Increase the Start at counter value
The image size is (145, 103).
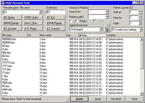tap(140, 11)
